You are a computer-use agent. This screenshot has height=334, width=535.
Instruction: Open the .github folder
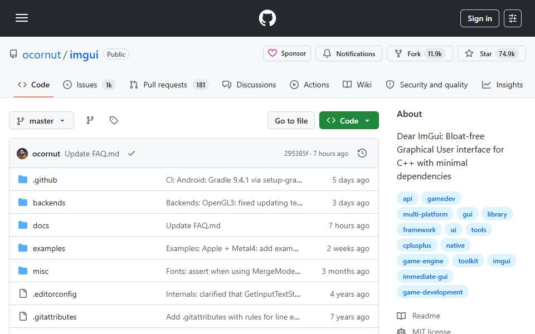click(x=45, y=180)
